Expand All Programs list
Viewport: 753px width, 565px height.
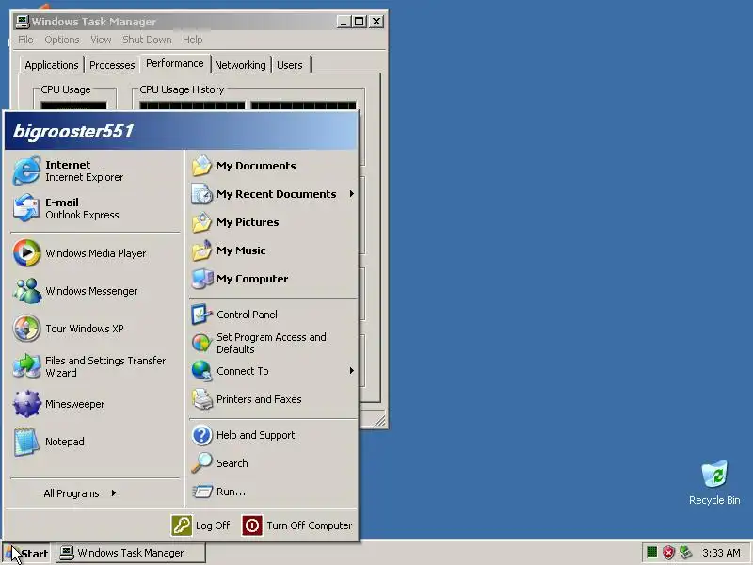pyautogui.click(x=80, y=493)
